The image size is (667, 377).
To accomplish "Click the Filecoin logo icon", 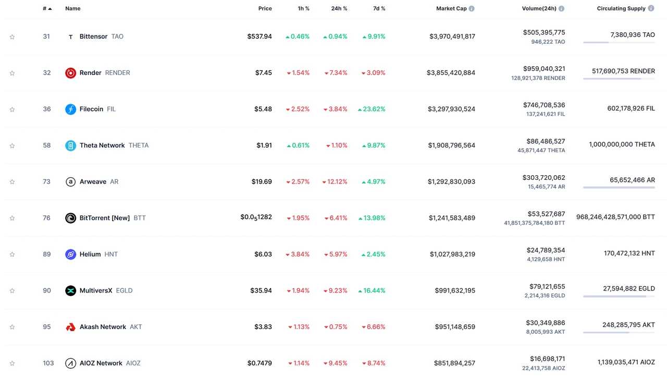I will [x=70, y=109].
